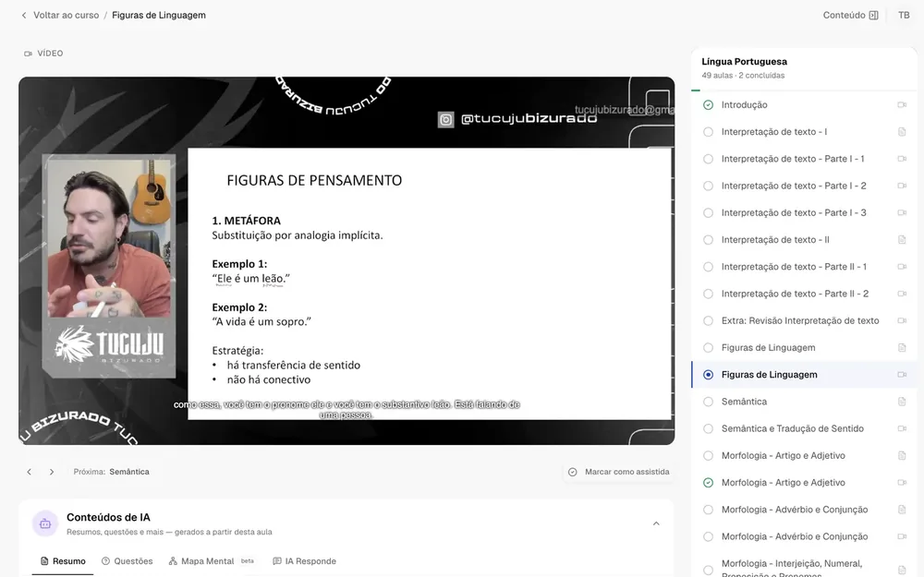
Task: Click video icon on second Morfologia - Artigo e Adjetivo row
Action: tap(902, 483)
